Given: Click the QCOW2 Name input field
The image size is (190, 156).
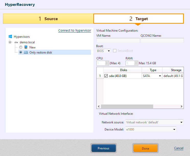Looking at the screenshot, I should (162, 40).
